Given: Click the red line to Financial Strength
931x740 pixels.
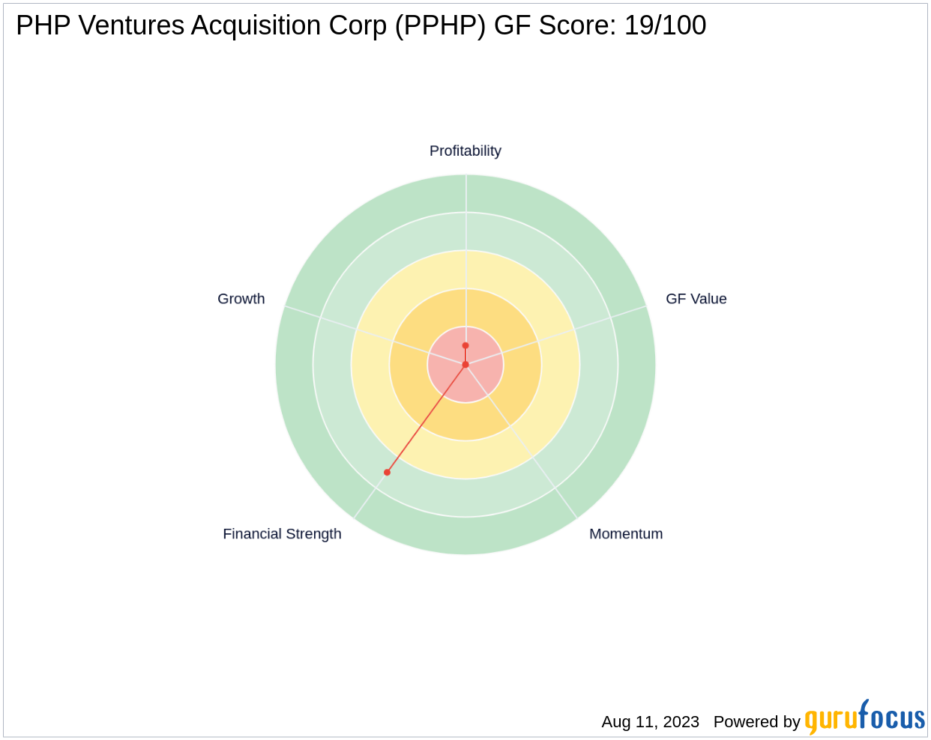Looking at the screenshot, I should pyautogui.click(x=426, y=419).
